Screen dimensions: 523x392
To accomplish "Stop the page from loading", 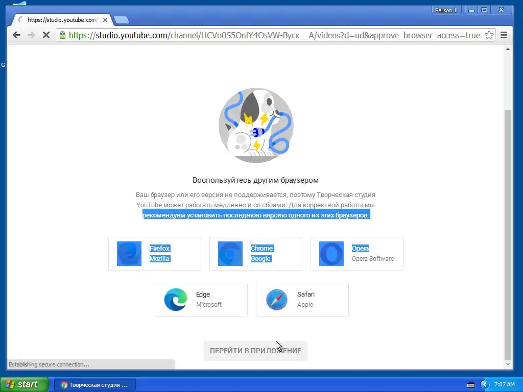I will (46, 35).
